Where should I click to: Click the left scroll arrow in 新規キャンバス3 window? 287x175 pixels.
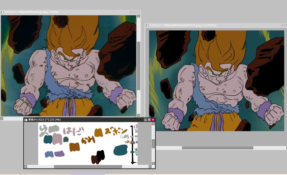[x=26, y=167]
